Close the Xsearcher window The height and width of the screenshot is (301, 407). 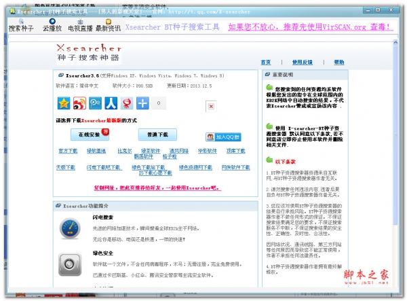[x=391, y=10]
